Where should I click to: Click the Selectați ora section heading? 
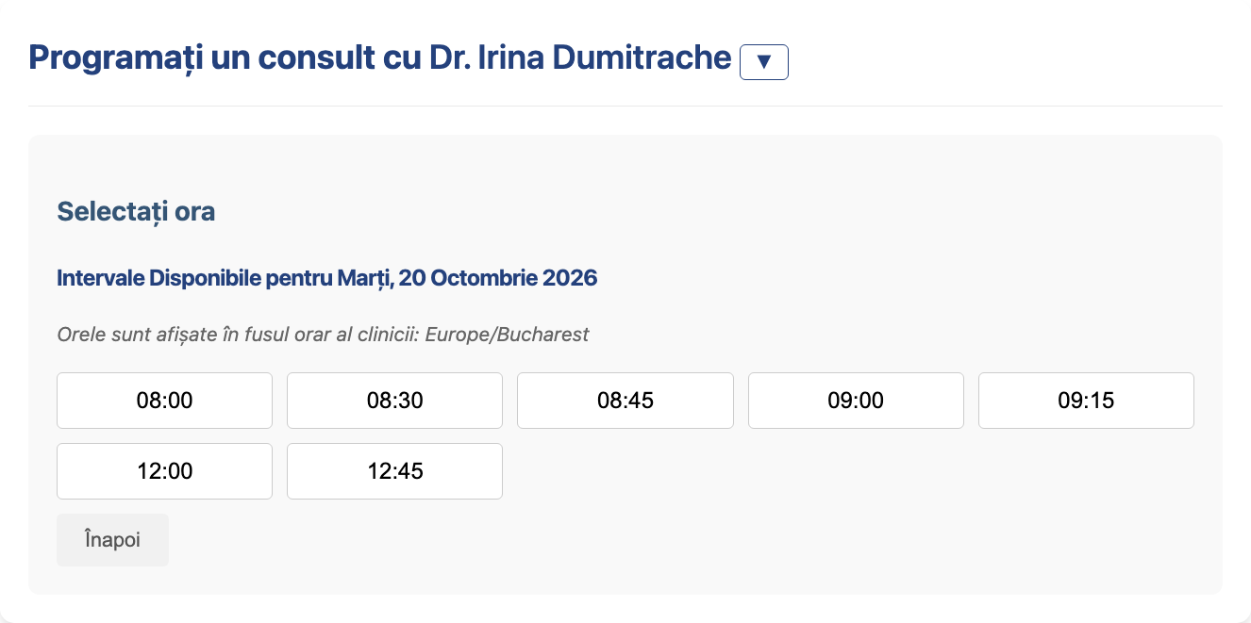[x=136, y=211]
